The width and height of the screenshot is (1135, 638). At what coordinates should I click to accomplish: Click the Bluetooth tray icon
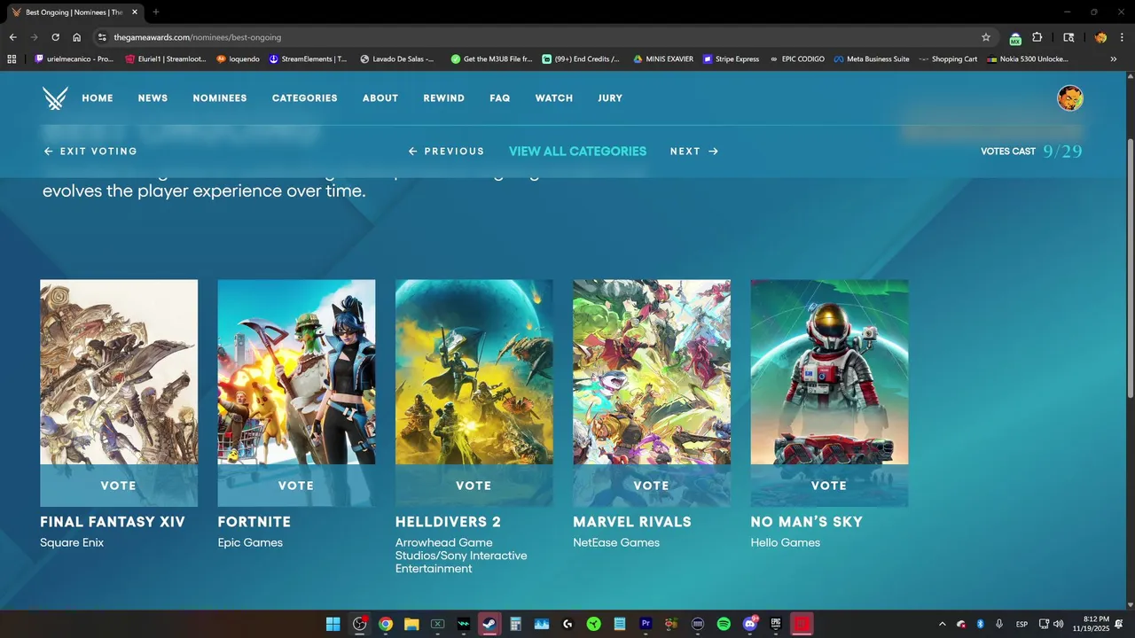point(981,624)
